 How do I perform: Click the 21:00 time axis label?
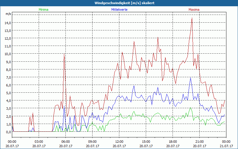199,142
